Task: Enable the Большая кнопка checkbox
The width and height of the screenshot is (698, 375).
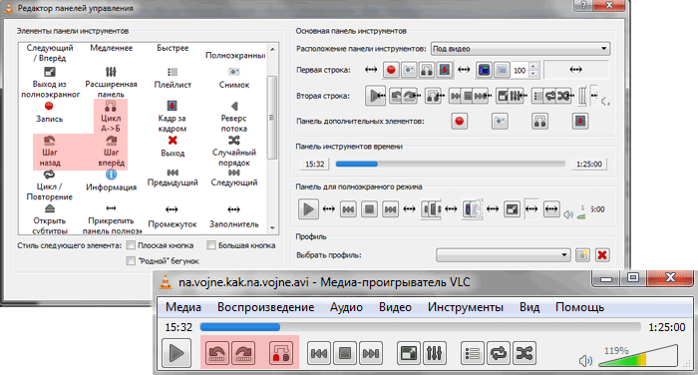Action: [x=211, y=245]
